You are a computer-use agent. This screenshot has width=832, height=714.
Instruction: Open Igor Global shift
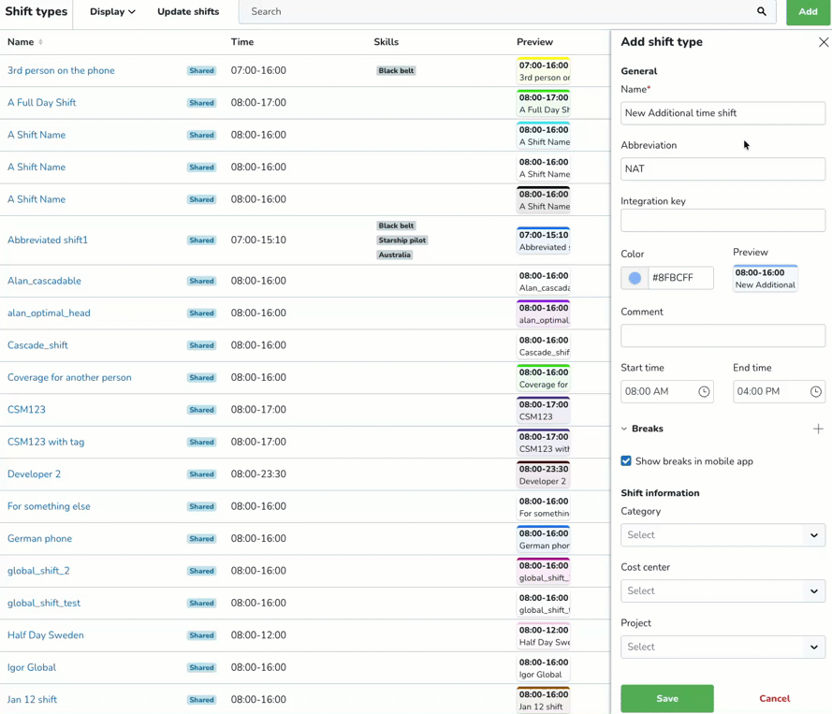click(32, 667)
